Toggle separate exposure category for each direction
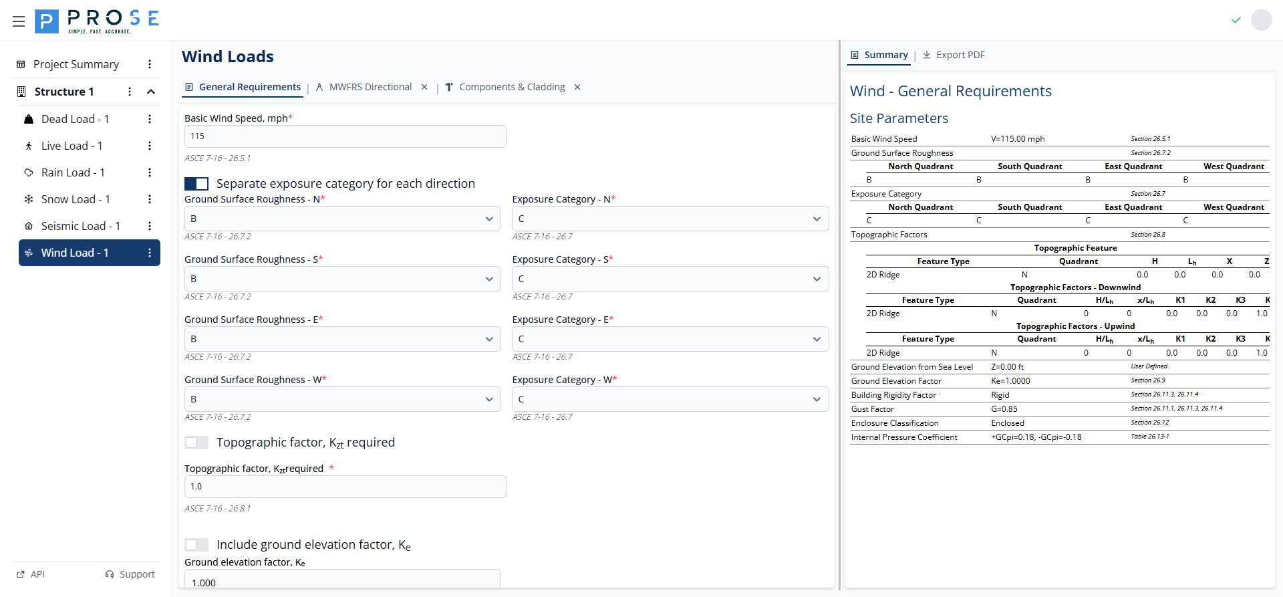The width and height of the screenshot is (1283, 597). pos(196,184)
